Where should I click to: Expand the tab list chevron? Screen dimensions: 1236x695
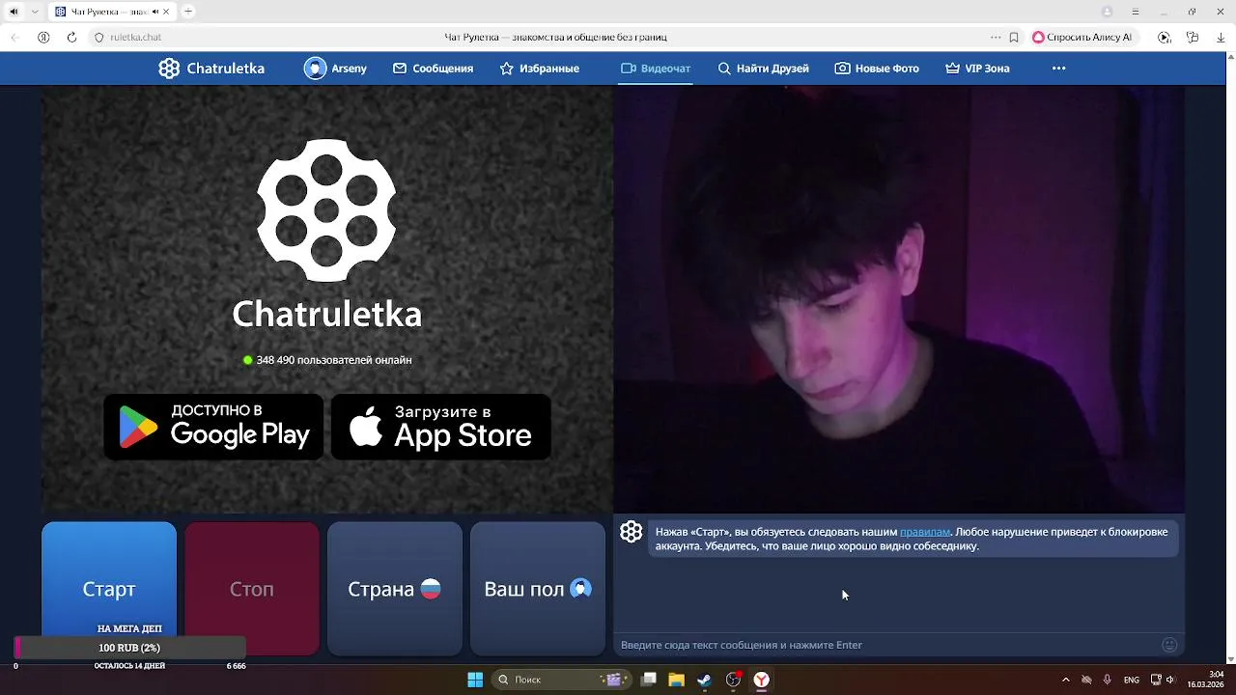point(36,12)
